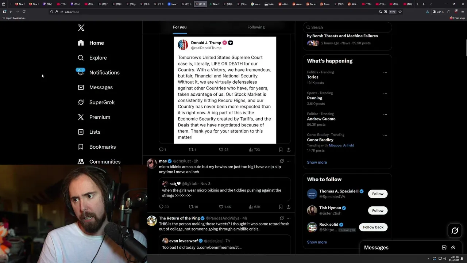Open more options for Andrew Cuomo trend
Viewport: 467px width, 263px height.
pyautogui.click(x=385, y=114)
